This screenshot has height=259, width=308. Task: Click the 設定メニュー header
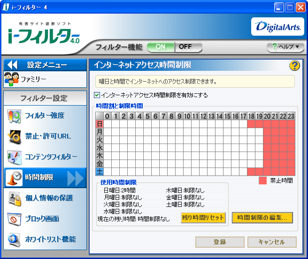pos(45,65)
